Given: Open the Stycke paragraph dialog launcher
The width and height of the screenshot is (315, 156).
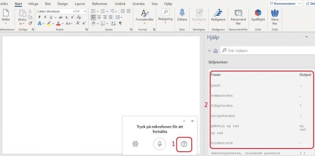Looking at the screenshot, I should pos(131,29).
